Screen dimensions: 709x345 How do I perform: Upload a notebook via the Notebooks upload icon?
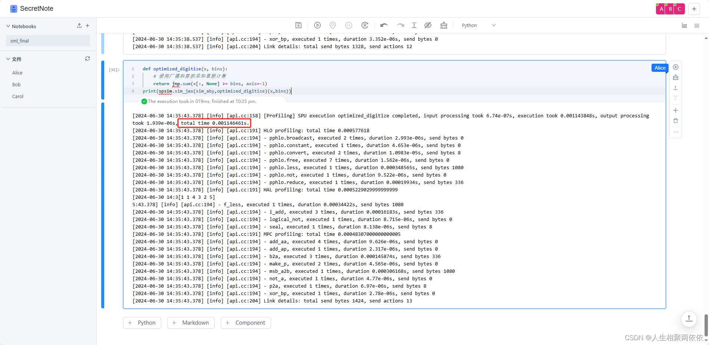pos(79,26)
